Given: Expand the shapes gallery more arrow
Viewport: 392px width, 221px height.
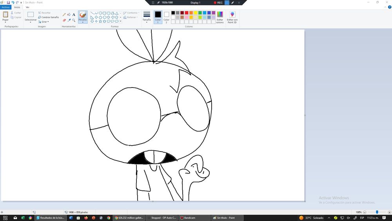Looking at the screenshot, I should (x=120, y=22).
